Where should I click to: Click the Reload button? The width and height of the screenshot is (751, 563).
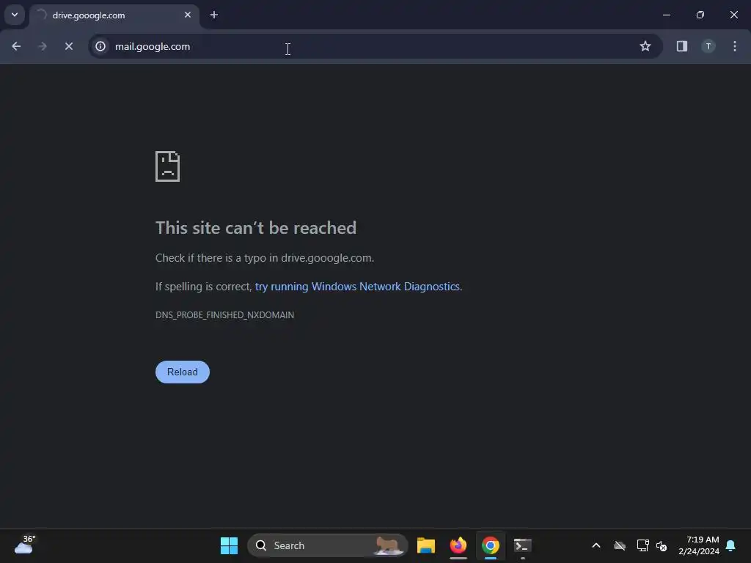[x=183, y=372]
